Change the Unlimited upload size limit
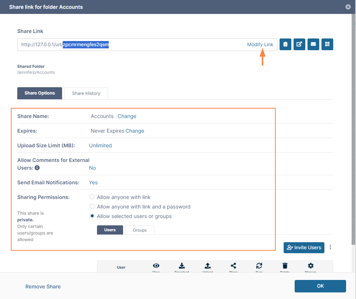Viewport: 356px width, 299px height. 100,145
